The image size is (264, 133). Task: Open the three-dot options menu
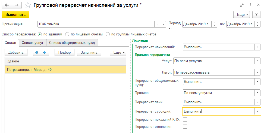pyautogui.click(x=250, y=5)
